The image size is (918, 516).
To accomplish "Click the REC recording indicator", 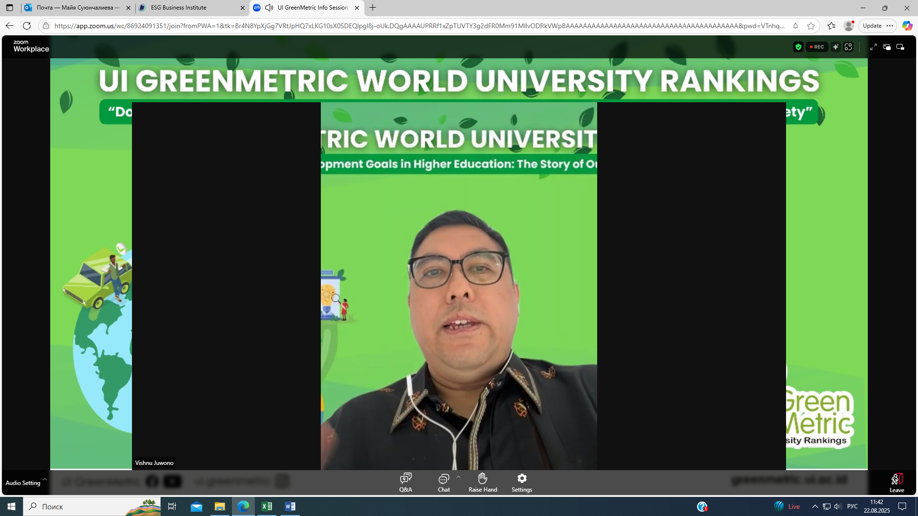I will [817, 47].
